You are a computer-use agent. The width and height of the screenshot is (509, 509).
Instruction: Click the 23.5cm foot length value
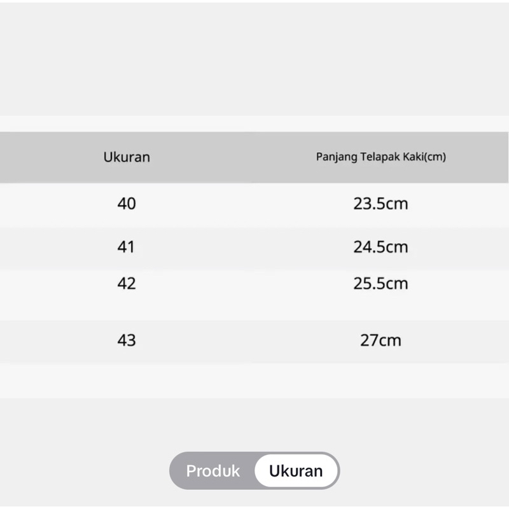[x=380, y=204]
